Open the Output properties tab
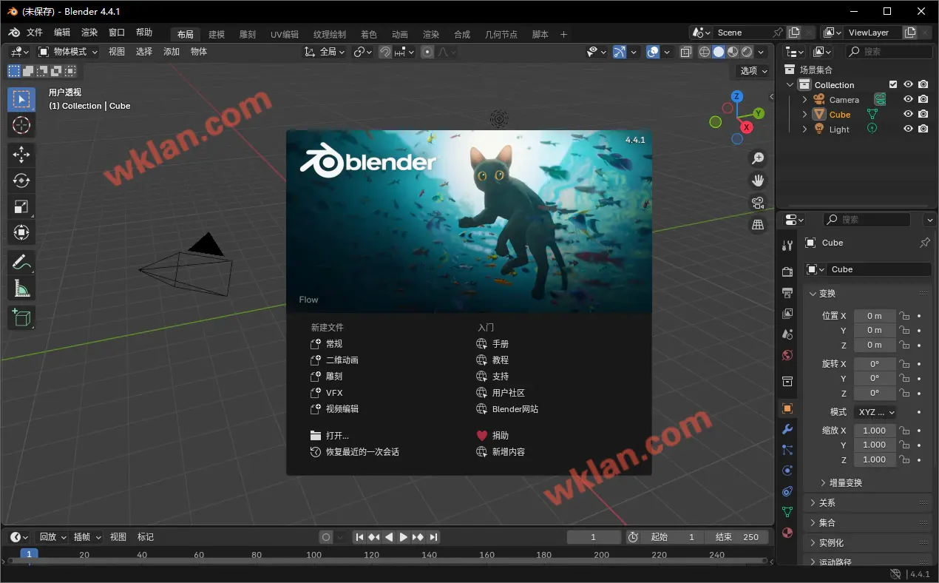 (x=787, y=293)
